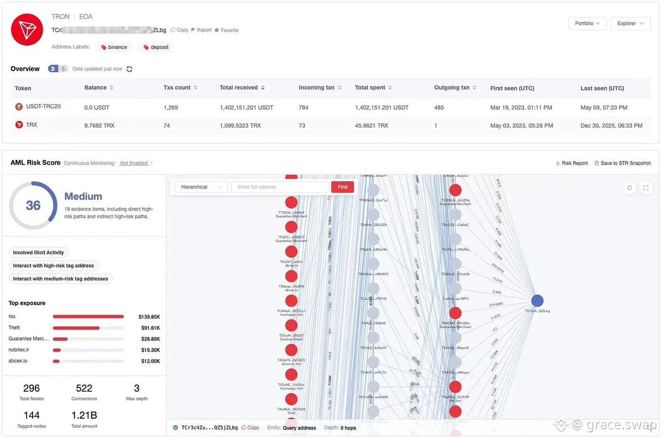
Task: Sort table by Total received column
Action: [242, 88]
